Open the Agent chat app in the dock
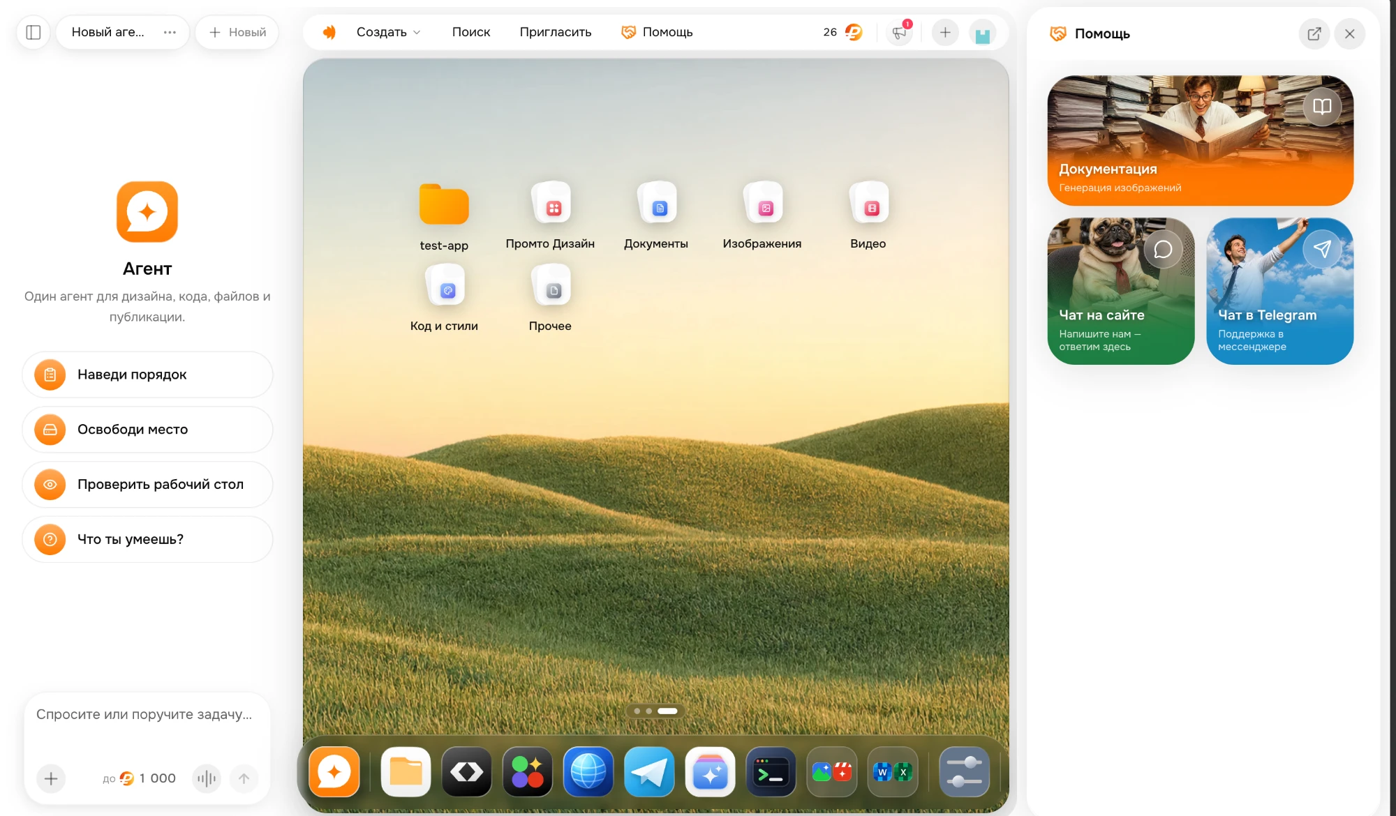Viewport: 1396px width, 816px height. (x=334, y=772)
